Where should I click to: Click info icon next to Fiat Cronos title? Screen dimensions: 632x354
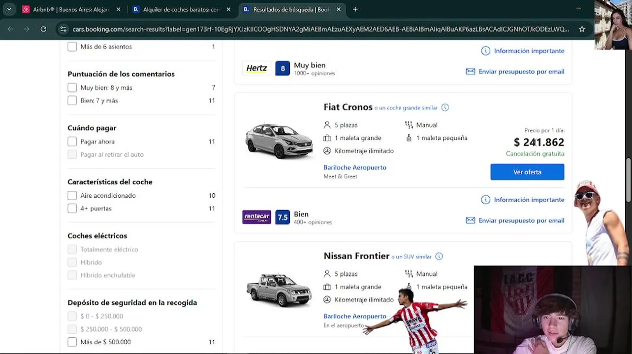coord(445,108)
